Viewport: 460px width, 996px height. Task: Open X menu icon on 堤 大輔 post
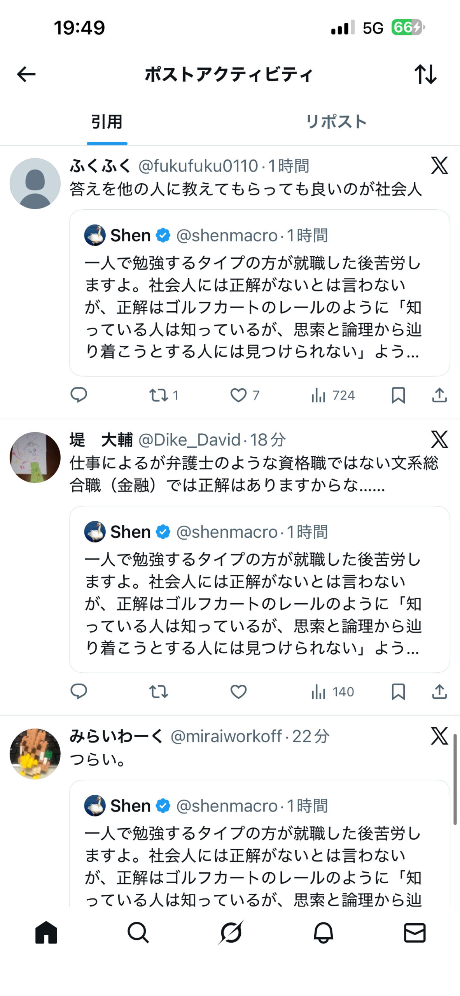tap(439, 439)
